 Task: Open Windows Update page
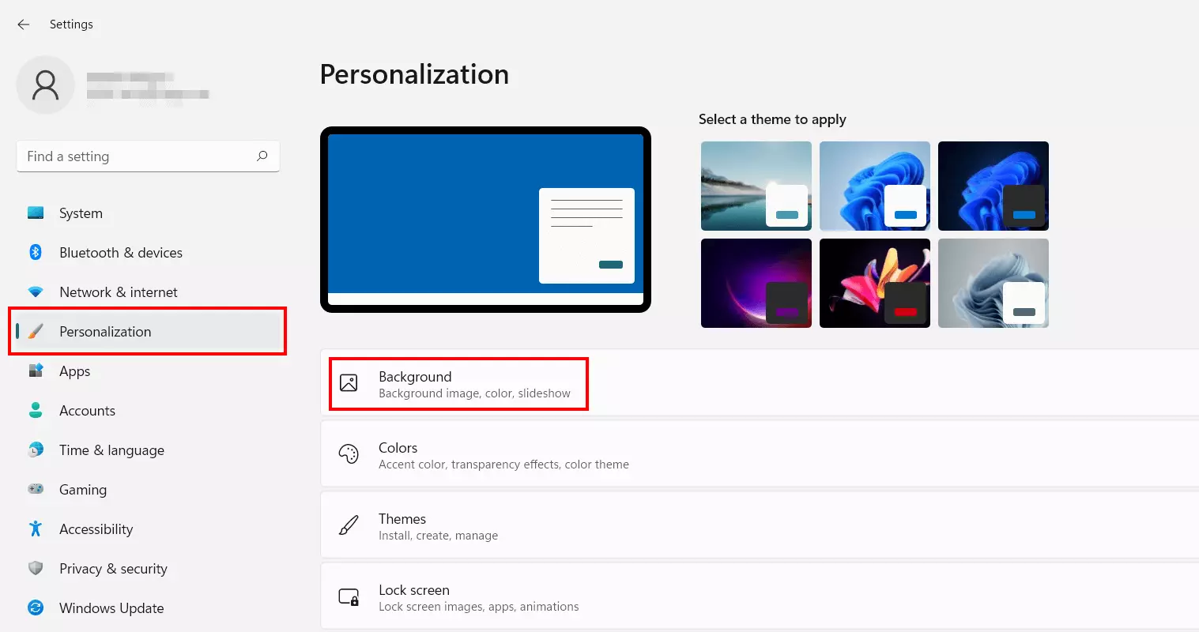148,608
